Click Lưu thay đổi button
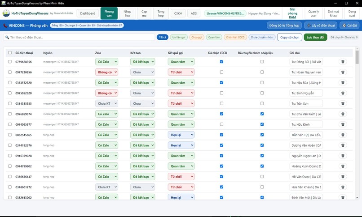The height and width of the screenshot is (217, 362). pyautogui.click(x=315, y=37)
